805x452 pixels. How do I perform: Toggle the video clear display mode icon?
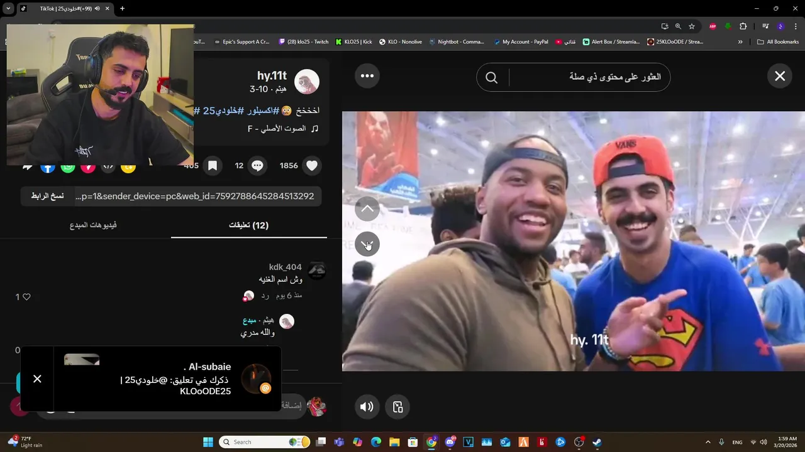pyautogui.click(x=397, y=407)
